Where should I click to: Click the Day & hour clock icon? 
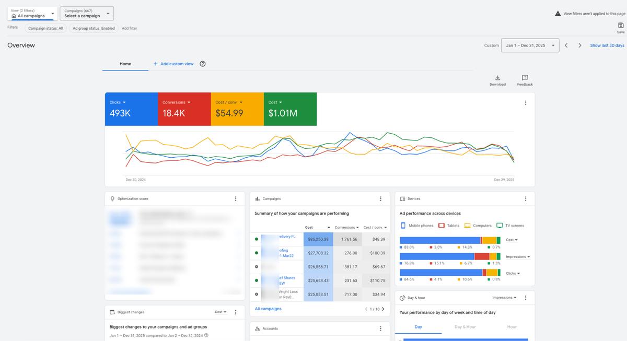[x=403, y=298]
